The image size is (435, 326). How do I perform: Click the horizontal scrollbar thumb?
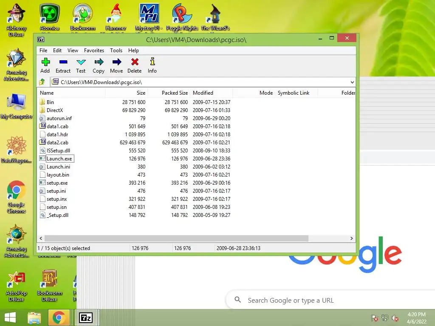pos(176,239)
